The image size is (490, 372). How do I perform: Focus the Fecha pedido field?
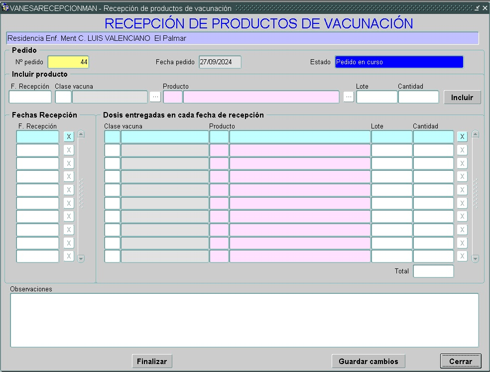(220, 62)
